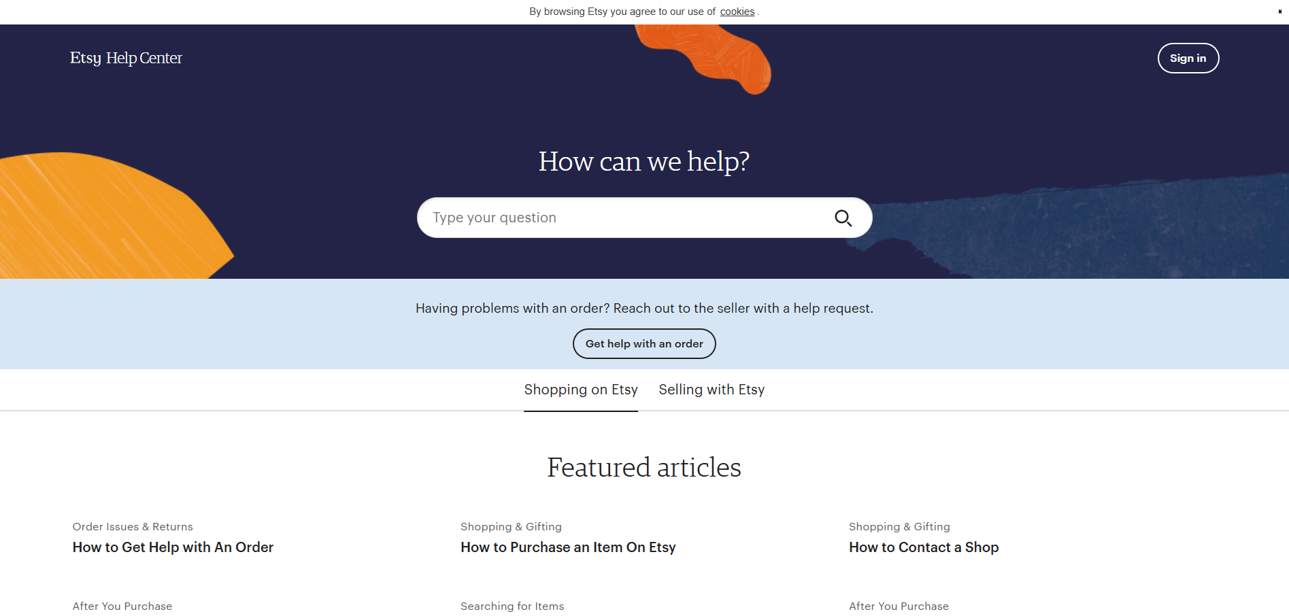Open the rightmost After You Purchase section
This screenshot has height=616, width=1289.
click(x=899, y=606)
